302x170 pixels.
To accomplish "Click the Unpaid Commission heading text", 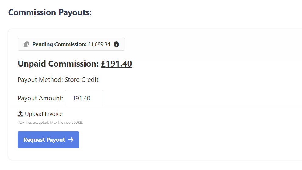I will pyautogui.click(x=58, y=64).
